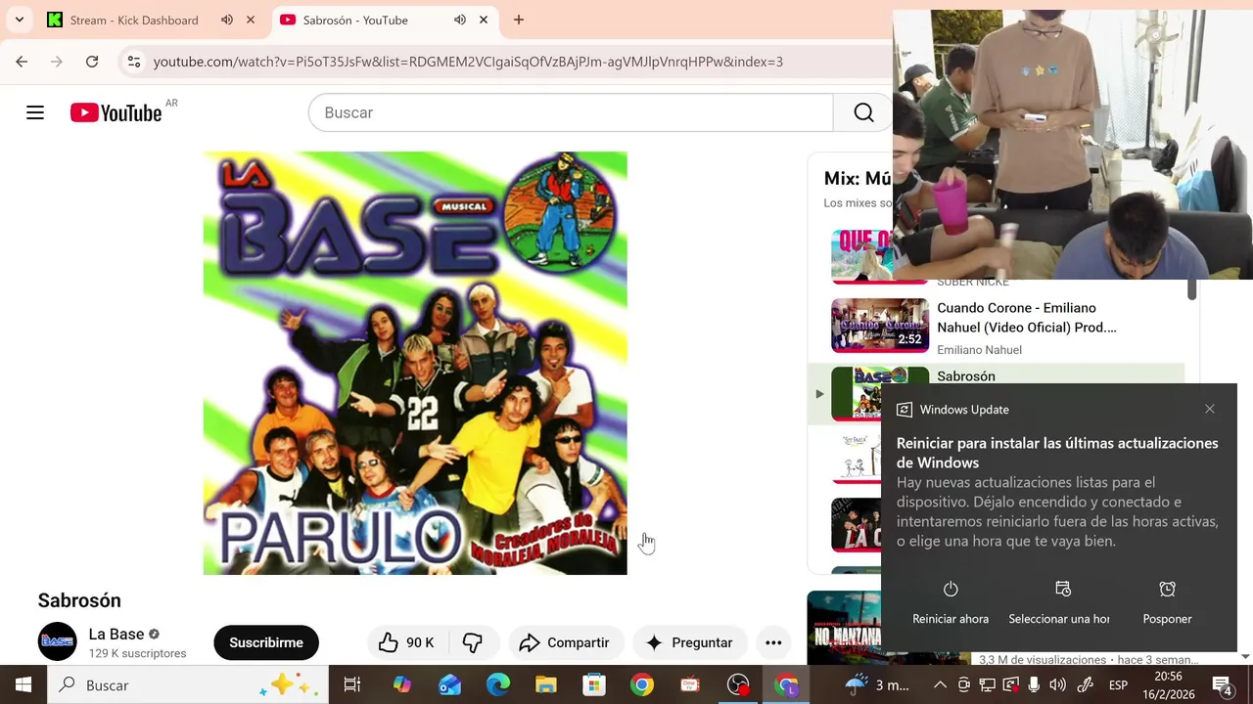The image size is (1253, 704).
Task: Open Google Chrome taskbar icon
Action: (642, 684)
